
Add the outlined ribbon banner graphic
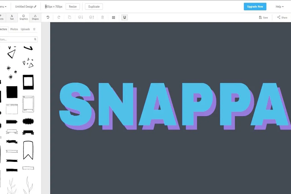pos(12,132)
